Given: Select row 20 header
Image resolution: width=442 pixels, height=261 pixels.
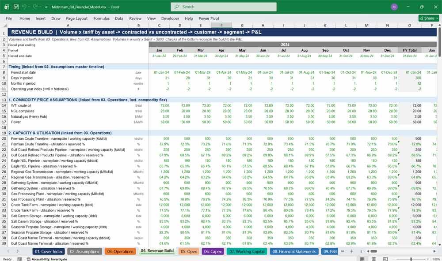Looking at the screenshot, I should (4, 138).
